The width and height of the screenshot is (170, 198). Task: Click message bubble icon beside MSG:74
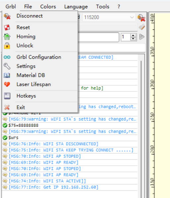coord(5,181)
